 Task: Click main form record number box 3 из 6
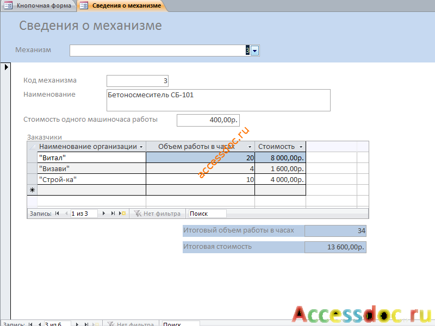point(57,324)
